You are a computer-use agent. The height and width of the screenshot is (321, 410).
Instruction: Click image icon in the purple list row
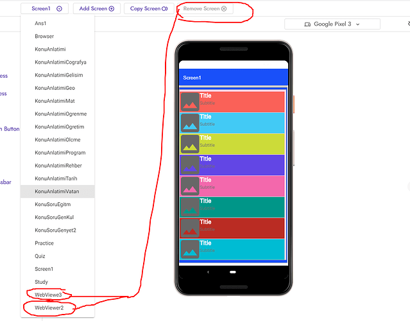[x=190, y=165]
